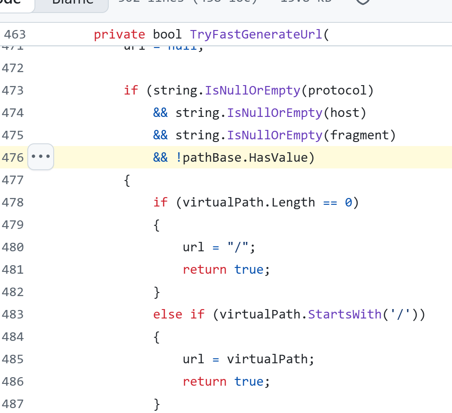
Task: Click line number 476
Action: pyautogui.click(x=13, y=158)
